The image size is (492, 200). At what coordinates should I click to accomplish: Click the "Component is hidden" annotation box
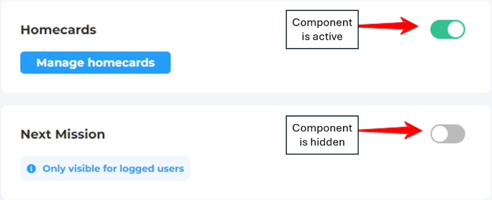click(322, 134)
